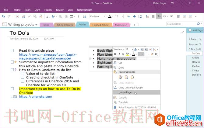Image resolution: width=204 pixels, height=128 pixels.
Task: Open the Insert ribbon tab
Action: click(27, 10)
